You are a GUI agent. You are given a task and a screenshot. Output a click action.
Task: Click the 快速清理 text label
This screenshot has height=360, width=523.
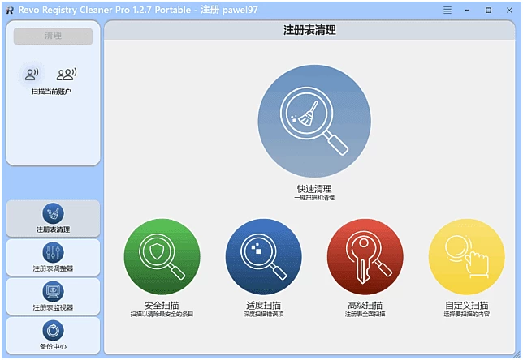tap(314, 188)
